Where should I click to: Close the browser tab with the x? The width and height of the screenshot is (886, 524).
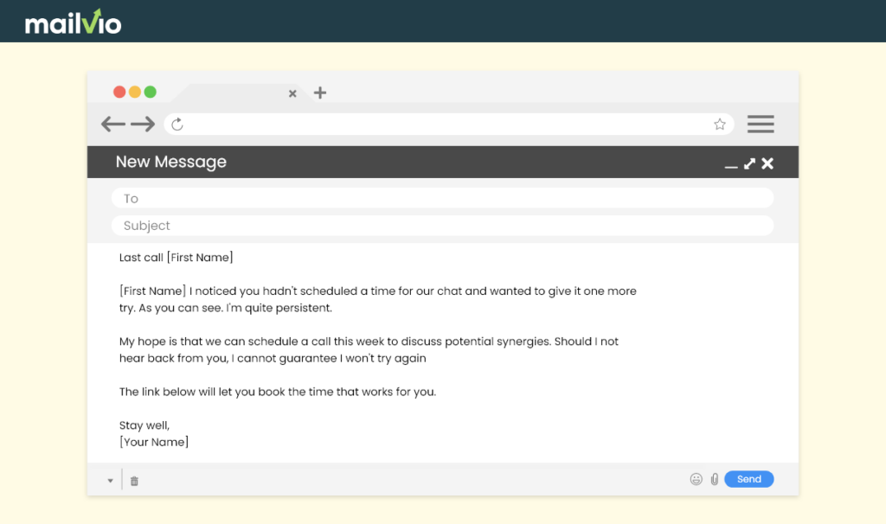292,93
